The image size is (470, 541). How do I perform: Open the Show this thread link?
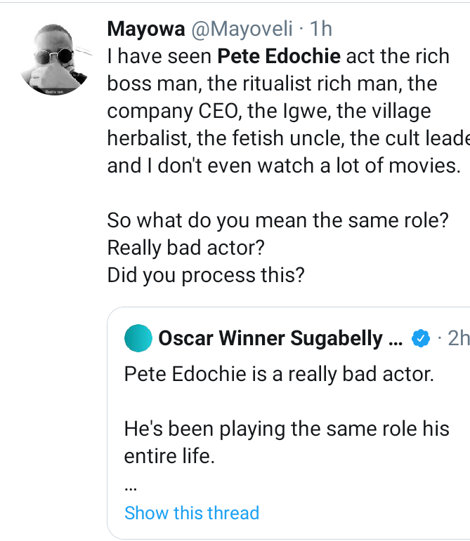(192, 513)
